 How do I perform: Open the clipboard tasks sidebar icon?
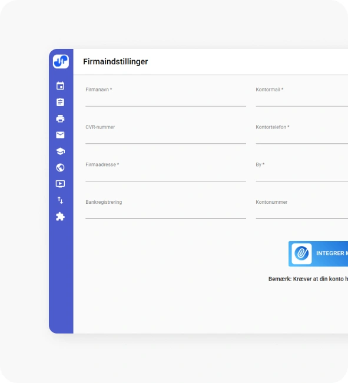point(60,102)
